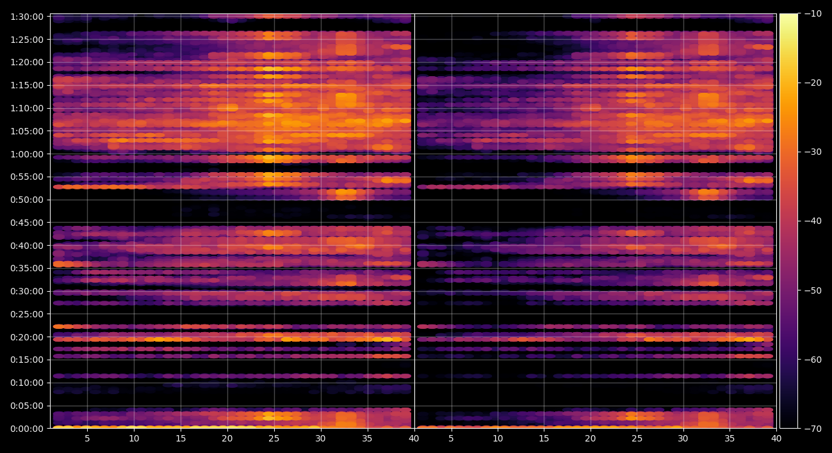Click x-axis label 35 of right heatmap
Viewport: 832px width, 453px height.
pos(730,439)
